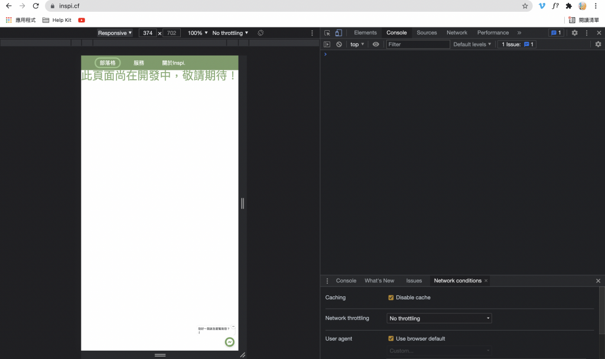605x359 pixels.
Task: Switch to the Elements tab
Action: (x=365, y=33)
